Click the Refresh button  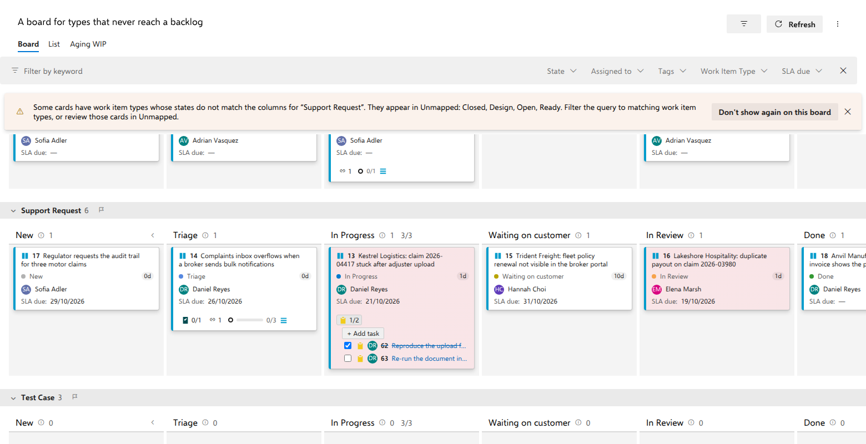point(794,24)
